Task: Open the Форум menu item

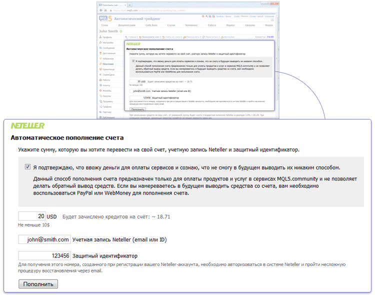Action: tap(268, 24)
